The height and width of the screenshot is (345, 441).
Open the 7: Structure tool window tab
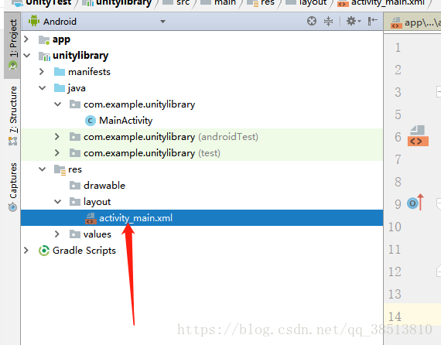pyautogui.click(x=12, y=115)
